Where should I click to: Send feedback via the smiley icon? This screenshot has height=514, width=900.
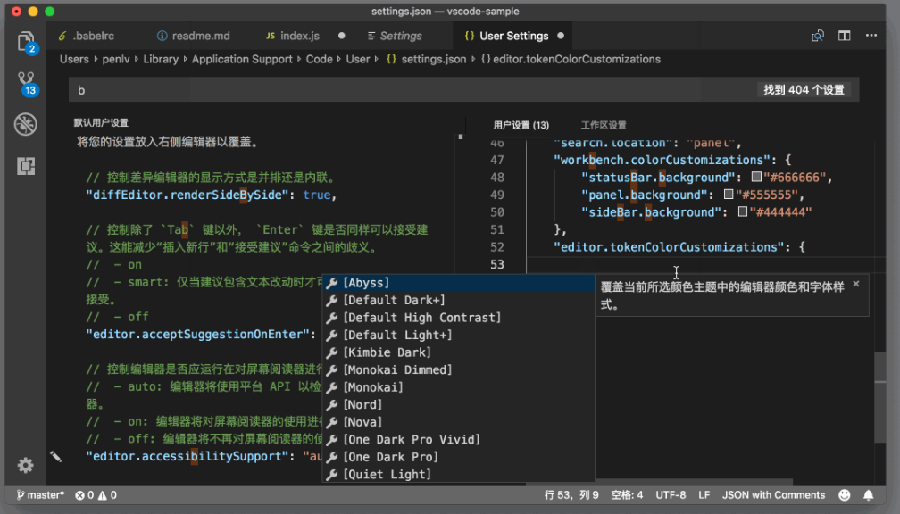[844, 494]
